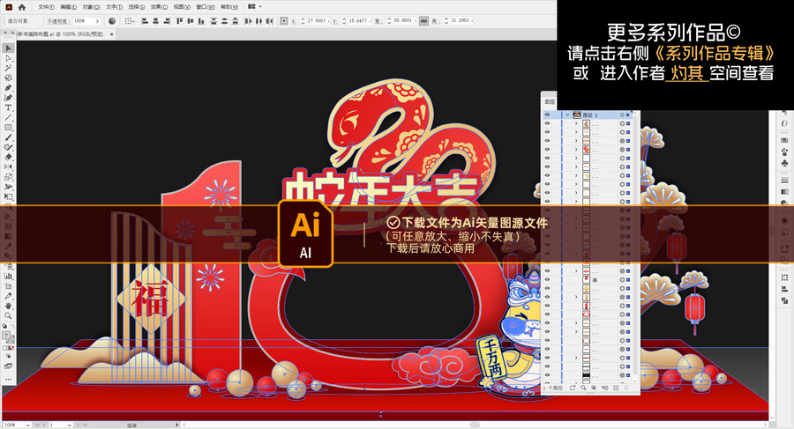Click Create New Layer in Layers panel
The height and width of the screenshot is (429, 794).
pyautogui.click(x=616, y=388)
